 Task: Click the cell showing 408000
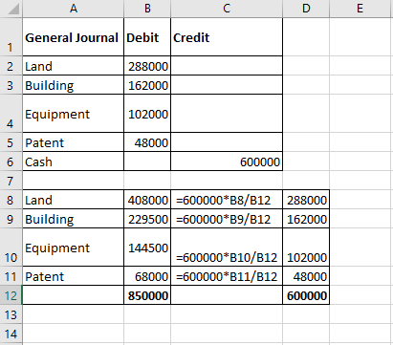[x=147, y=200]
